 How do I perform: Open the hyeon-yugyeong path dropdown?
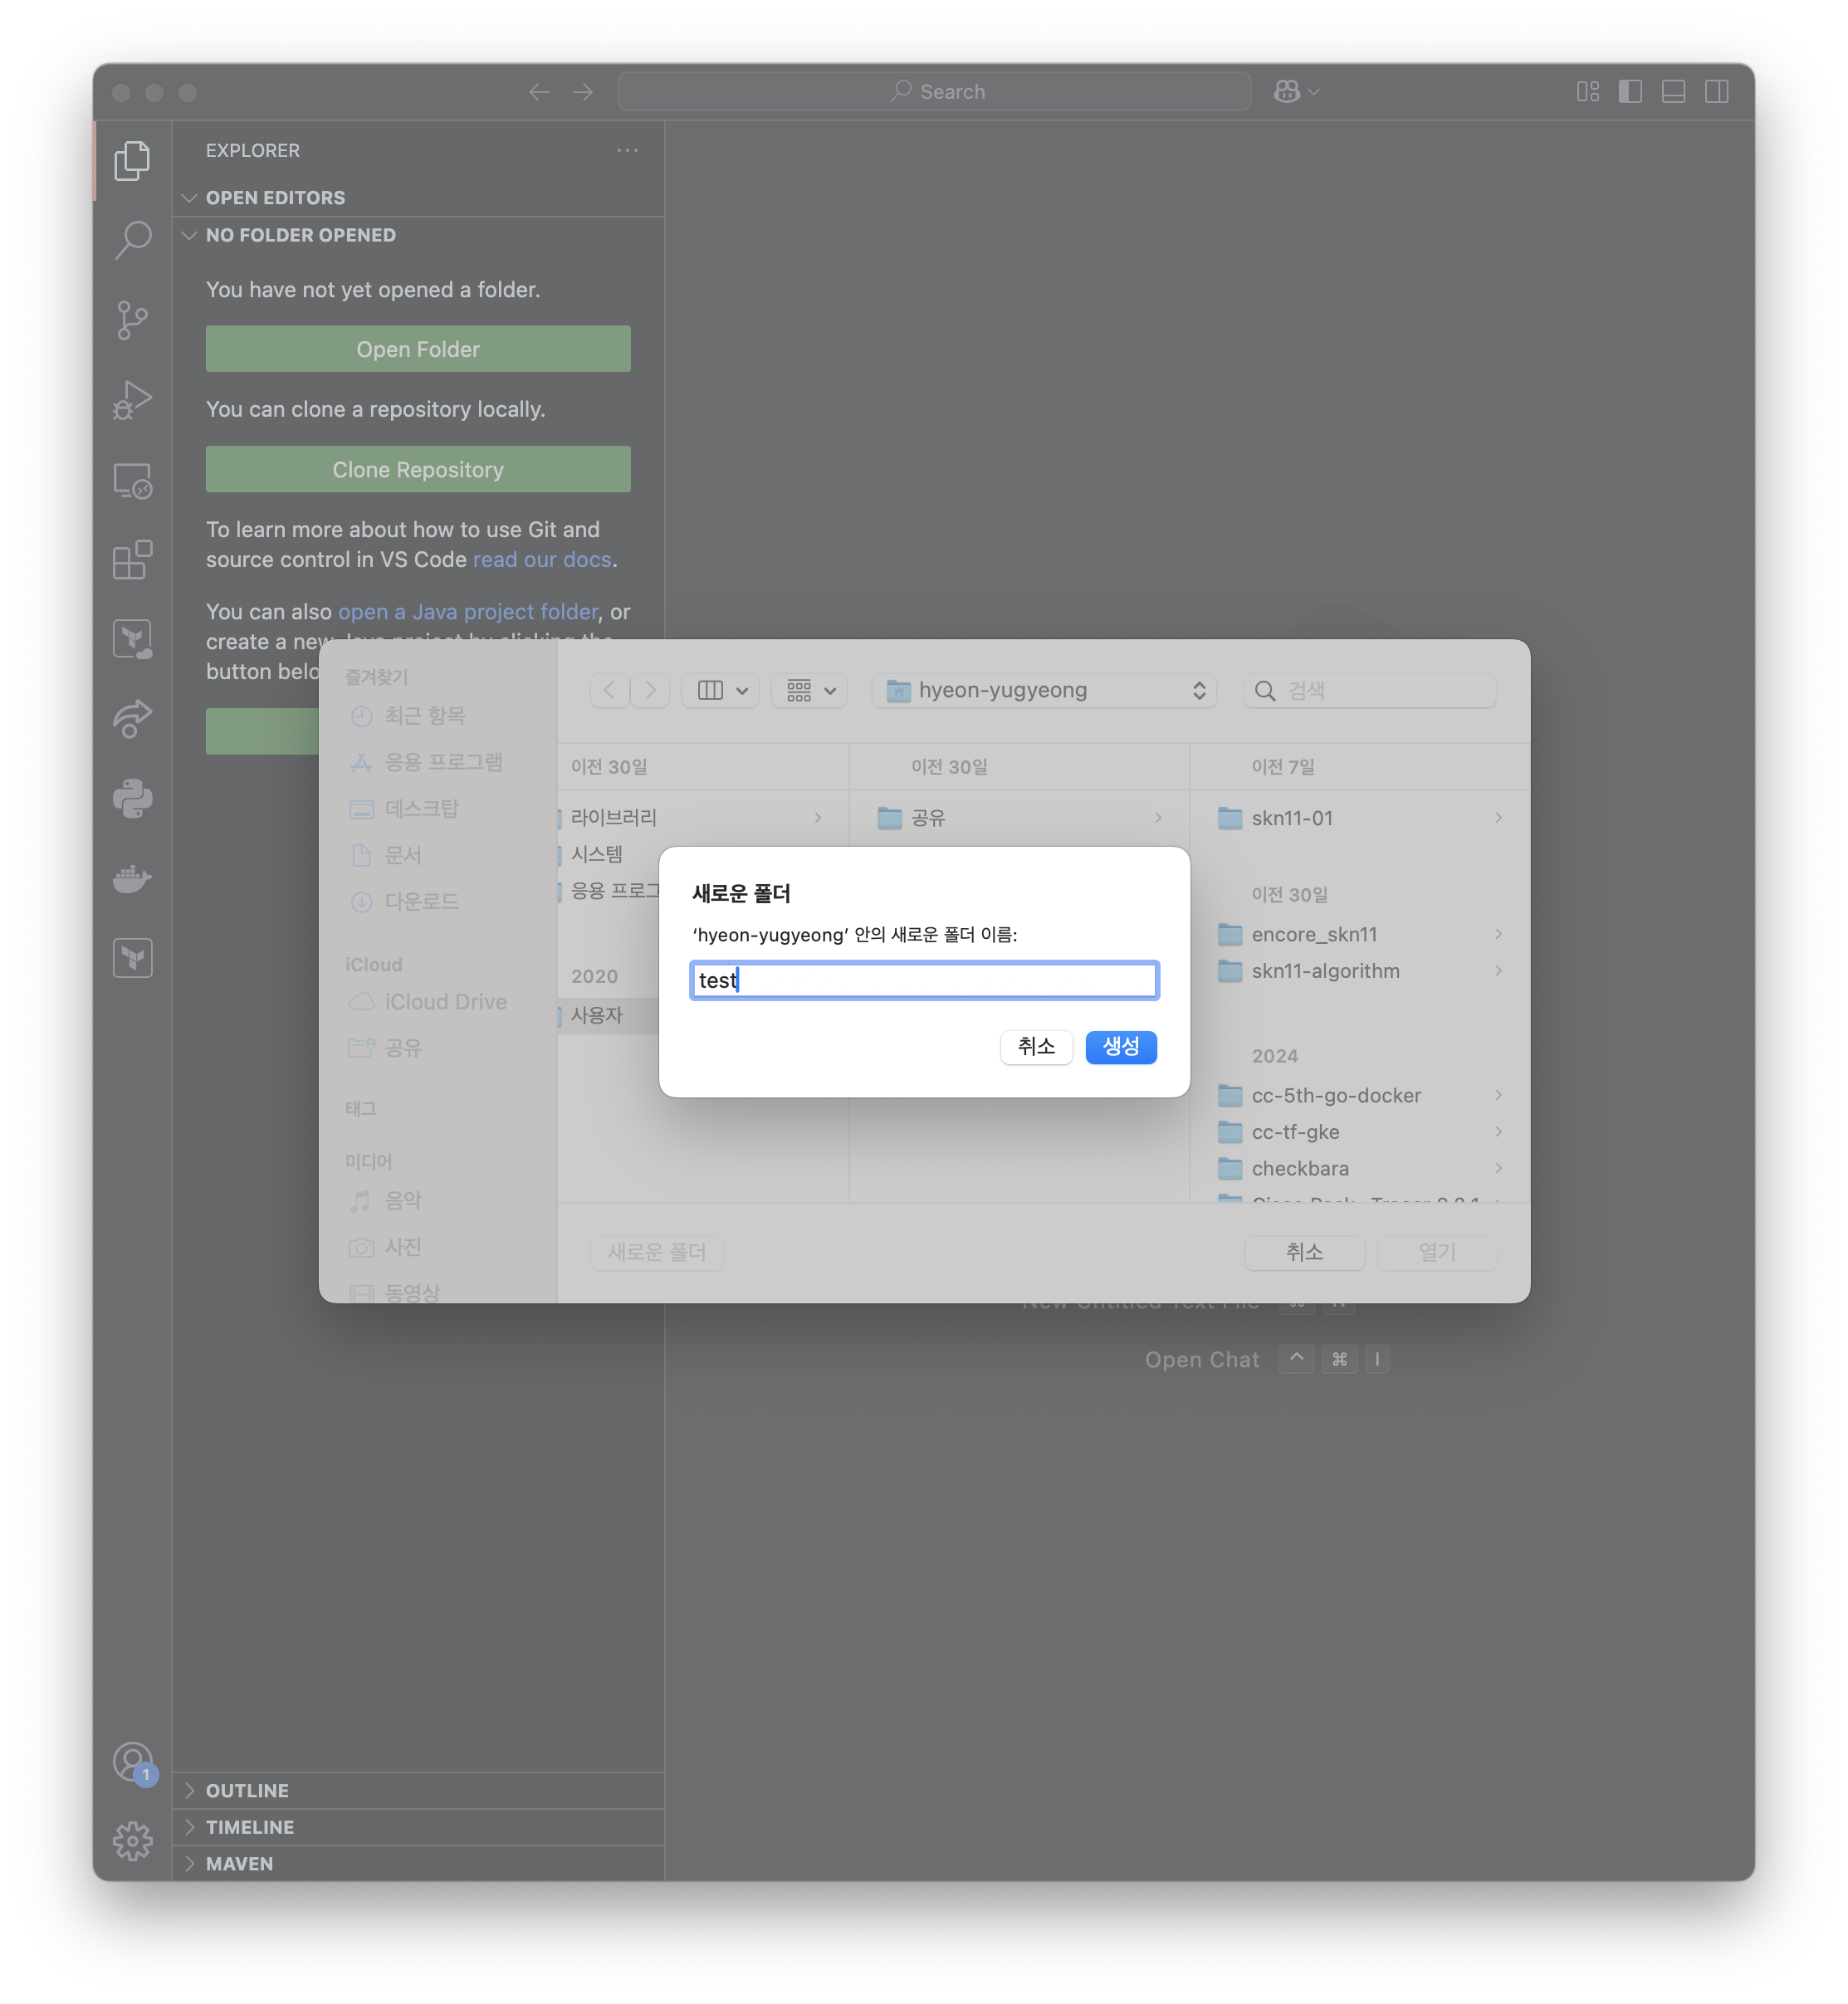[1043, 690]
